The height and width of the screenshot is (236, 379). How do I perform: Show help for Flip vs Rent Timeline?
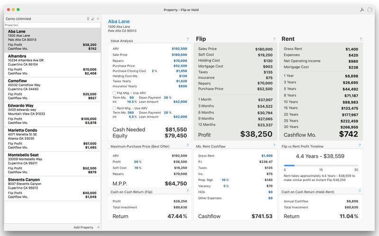(360, 145)
